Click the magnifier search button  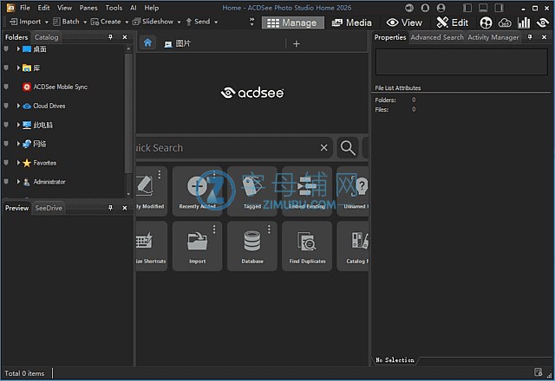[347, 148]
